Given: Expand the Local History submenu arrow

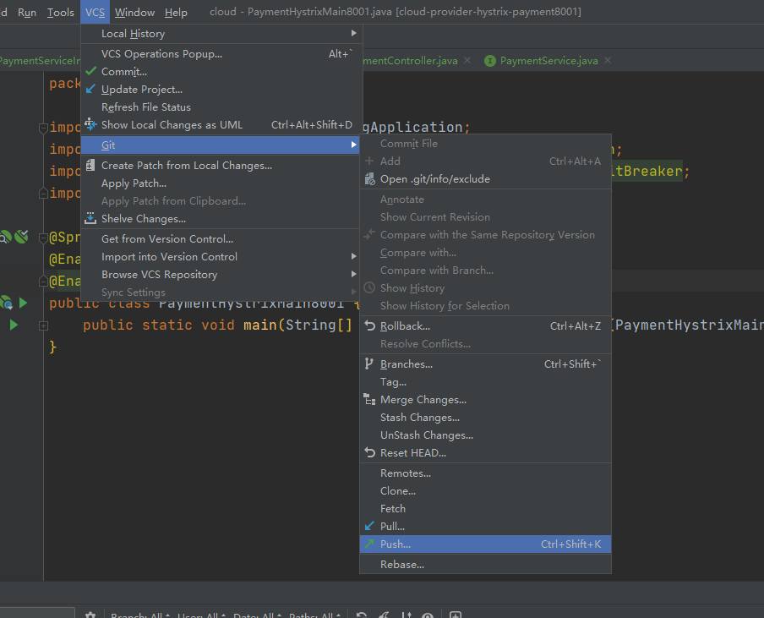Looking at the screenshot, I should click(x=354, y=33).
